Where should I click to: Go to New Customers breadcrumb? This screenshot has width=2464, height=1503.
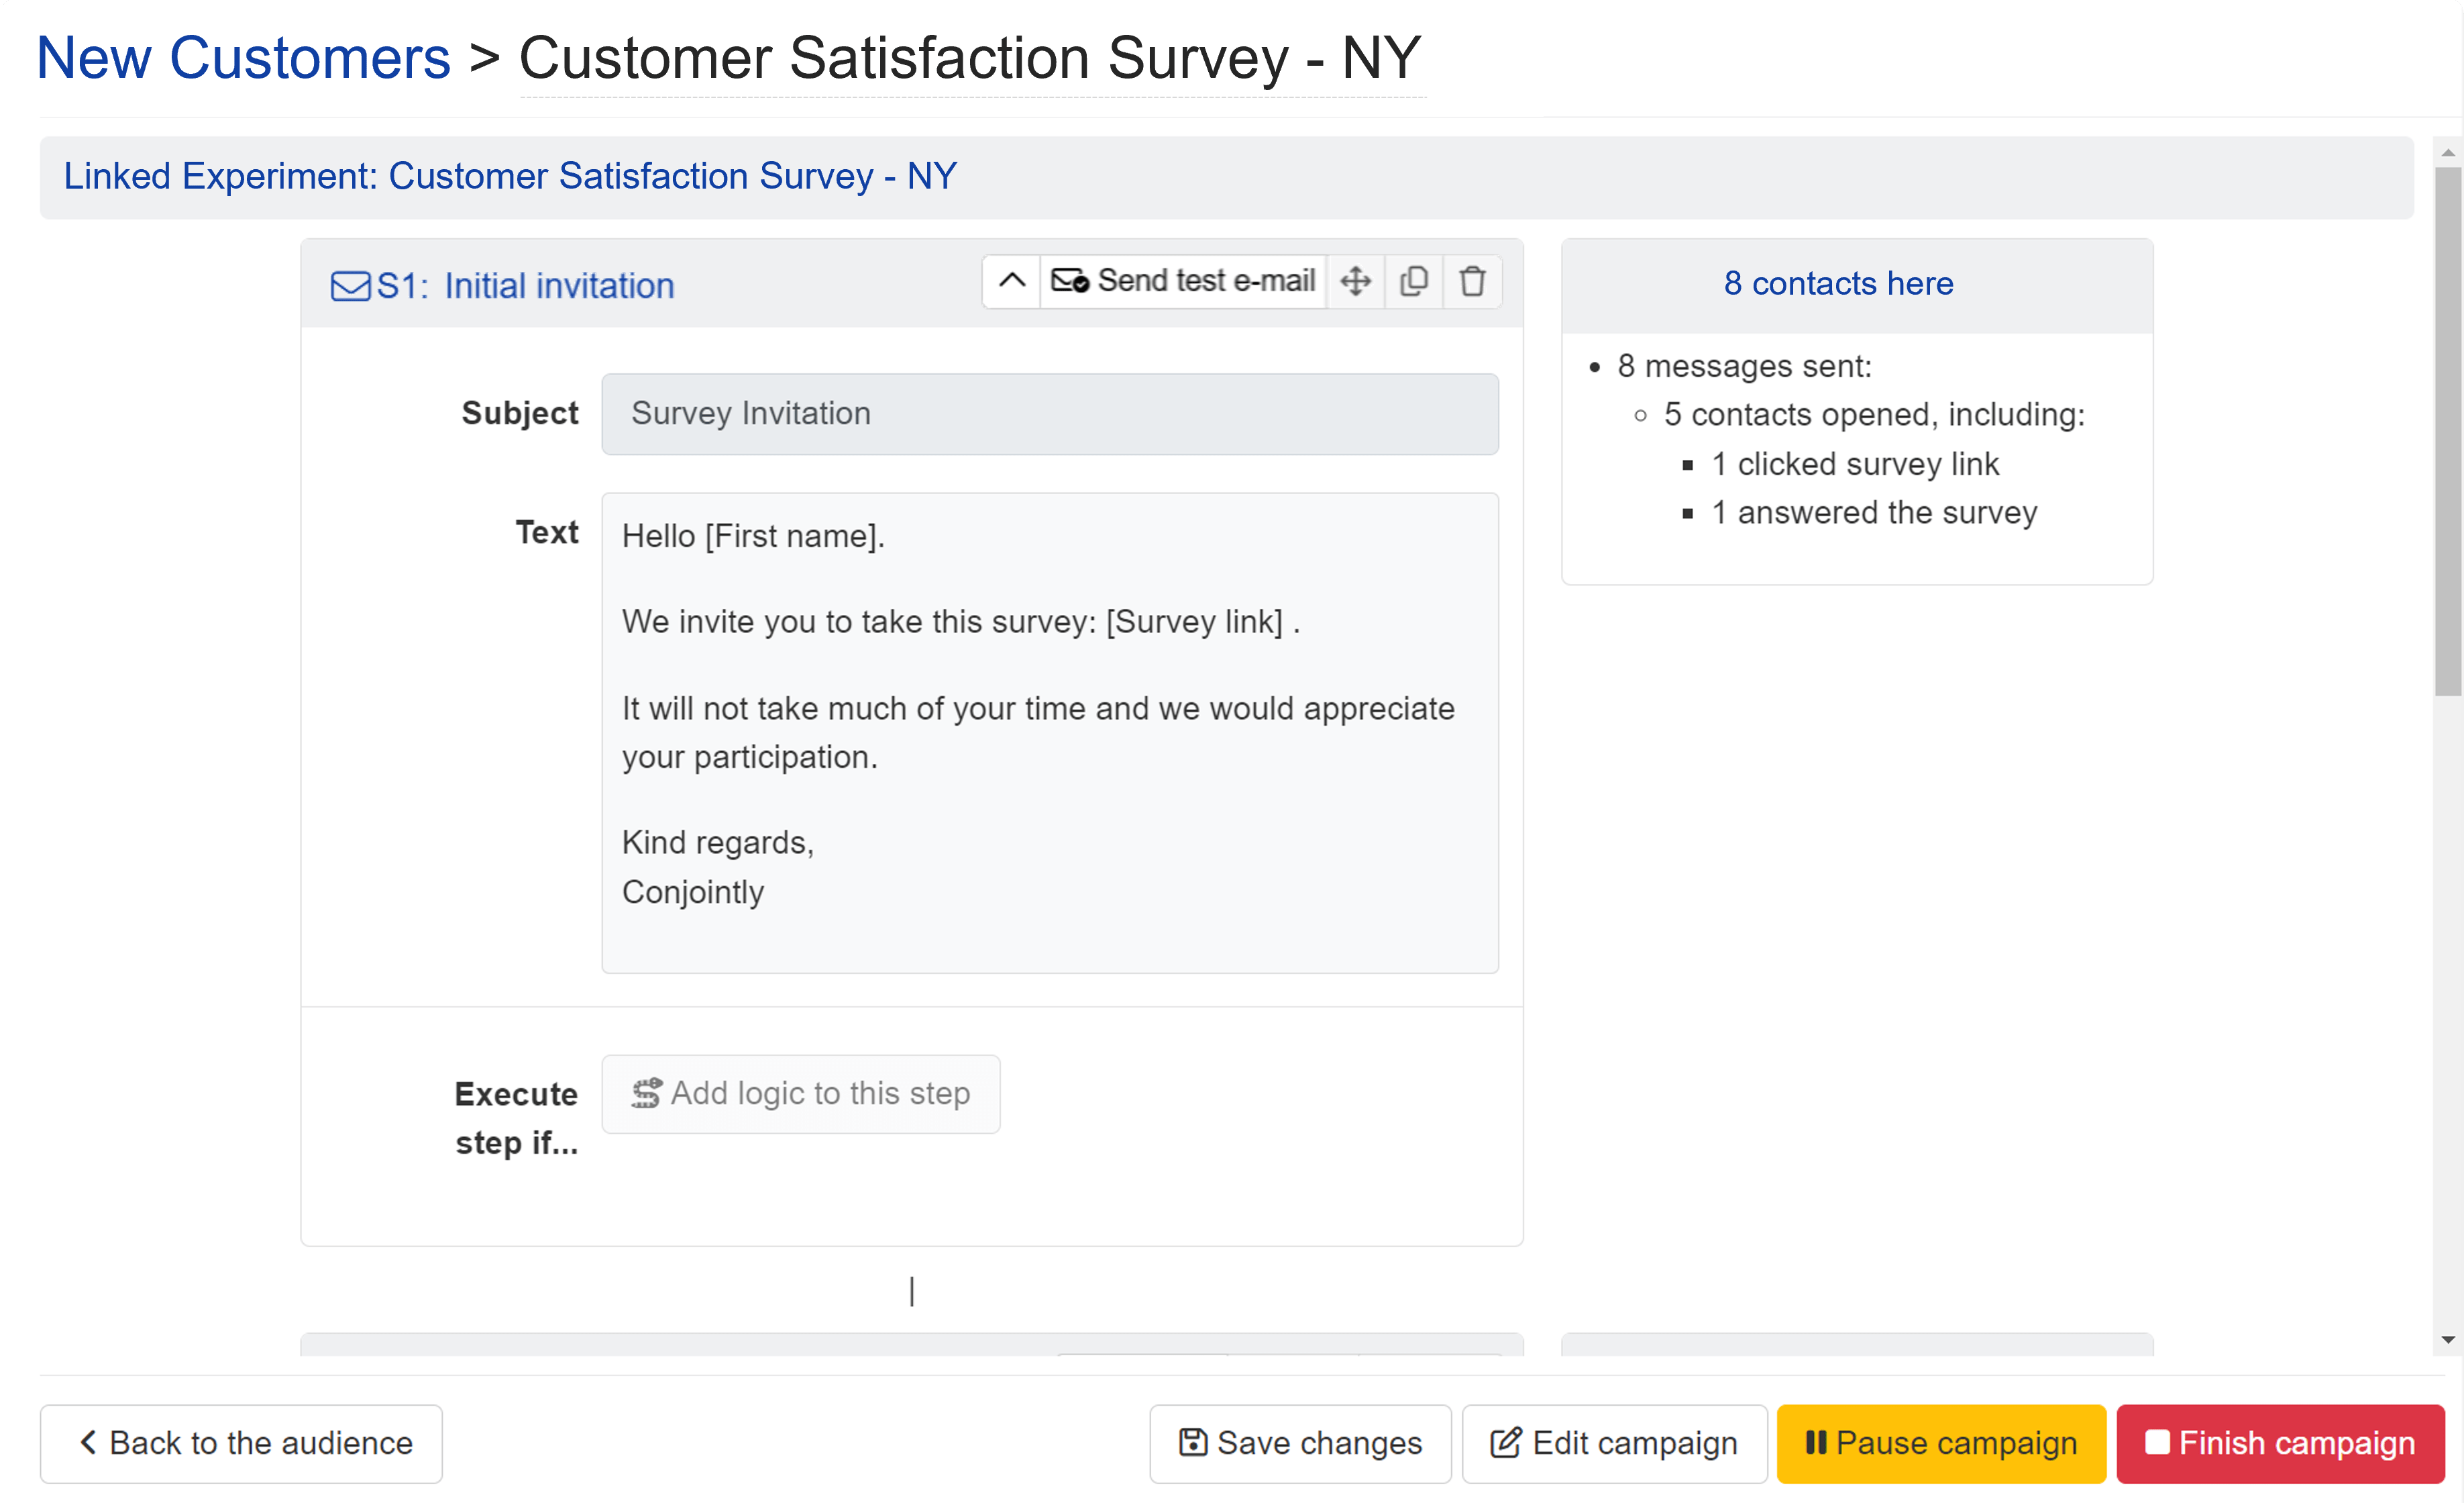243,58
